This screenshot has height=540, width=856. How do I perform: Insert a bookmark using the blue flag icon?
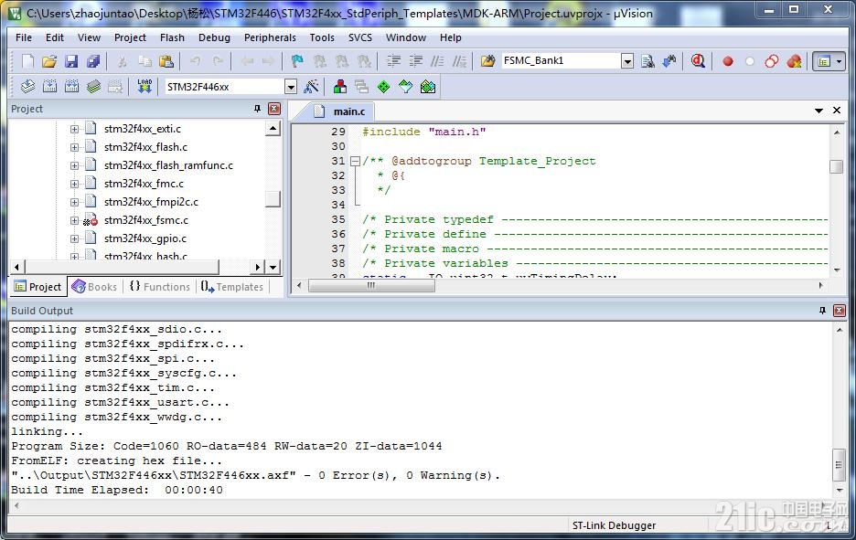pos(297,61)
